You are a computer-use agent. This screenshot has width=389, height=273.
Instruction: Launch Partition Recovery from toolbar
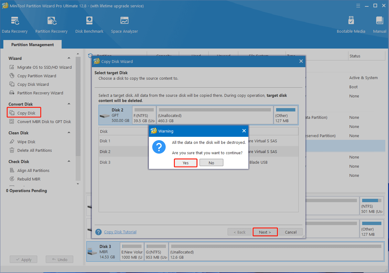pos(51,25)
